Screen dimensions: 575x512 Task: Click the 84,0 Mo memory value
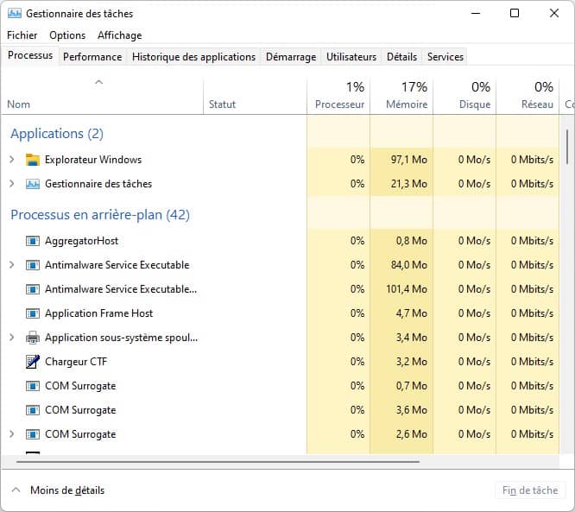(409, 265)
